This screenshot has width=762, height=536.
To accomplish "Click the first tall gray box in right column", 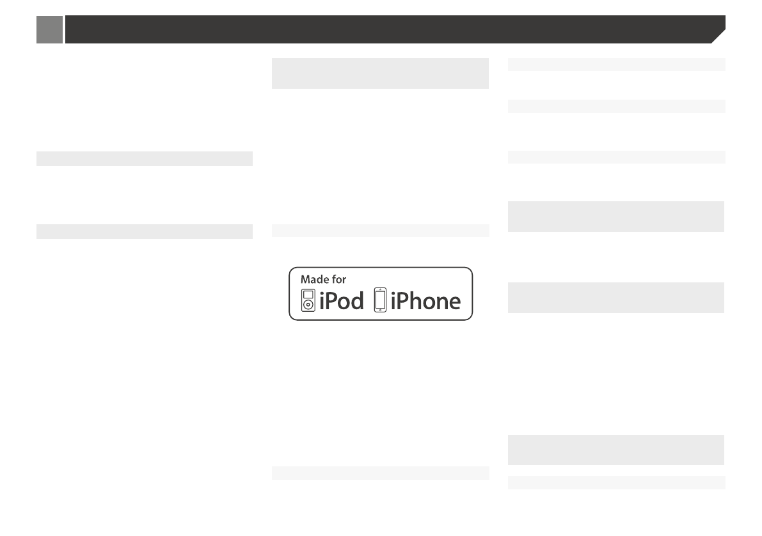I will click(x=616, y=217).
